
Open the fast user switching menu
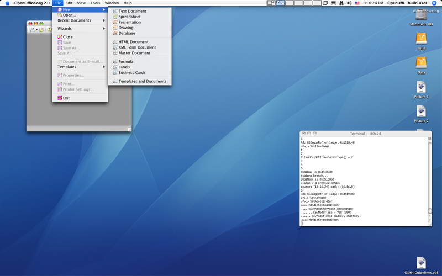(x=407, y=3)
